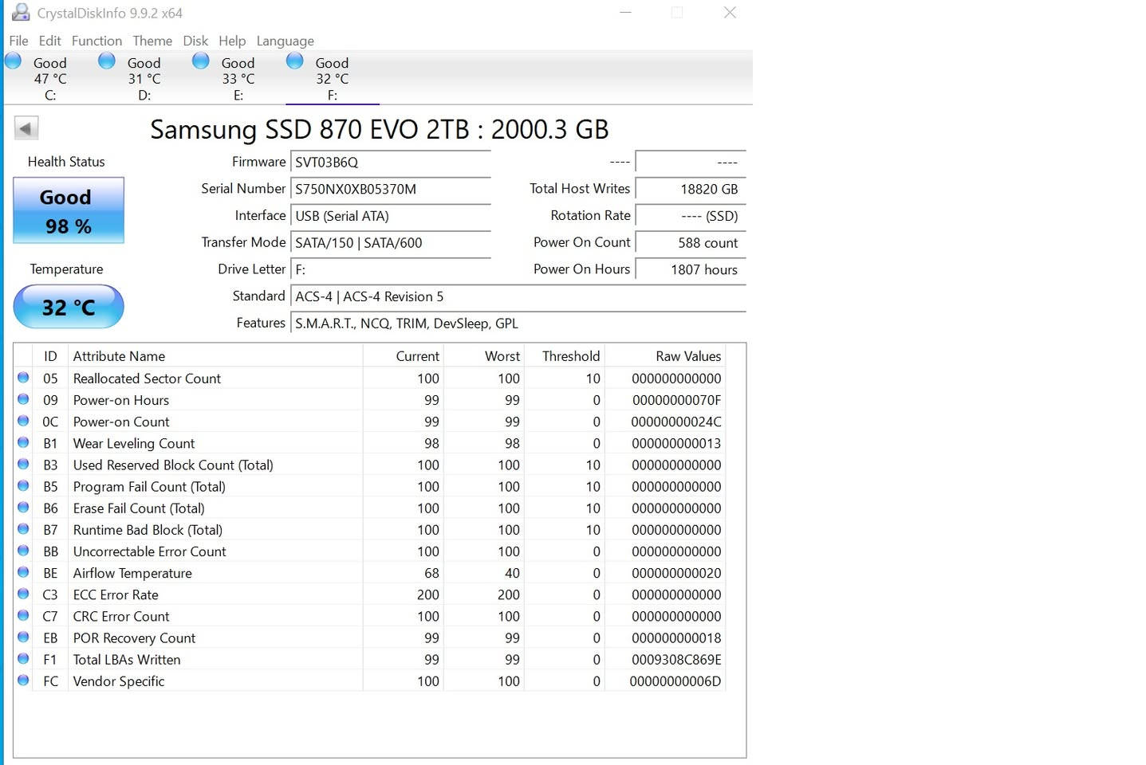Open the Help menu

232,41
